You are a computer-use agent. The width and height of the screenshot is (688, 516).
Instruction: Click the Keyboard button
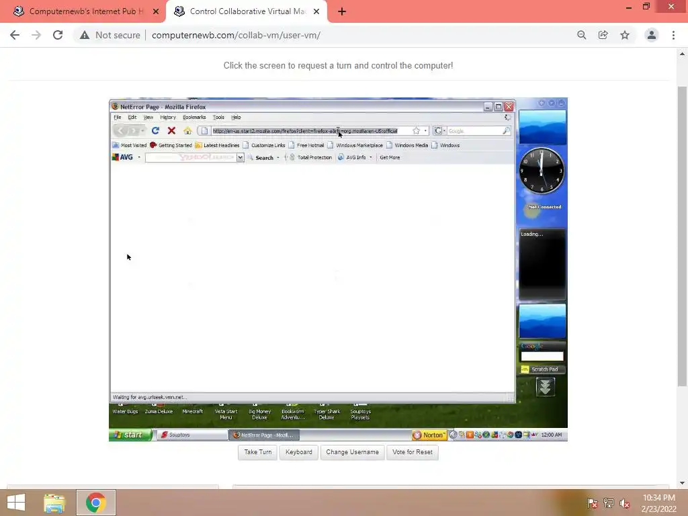tap(299, 452)
